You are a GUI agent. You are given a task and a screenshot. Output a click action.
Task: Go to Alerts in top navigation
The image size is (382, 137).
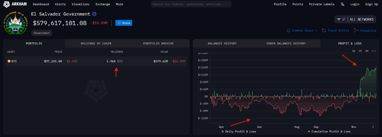(x=60, y=4)
